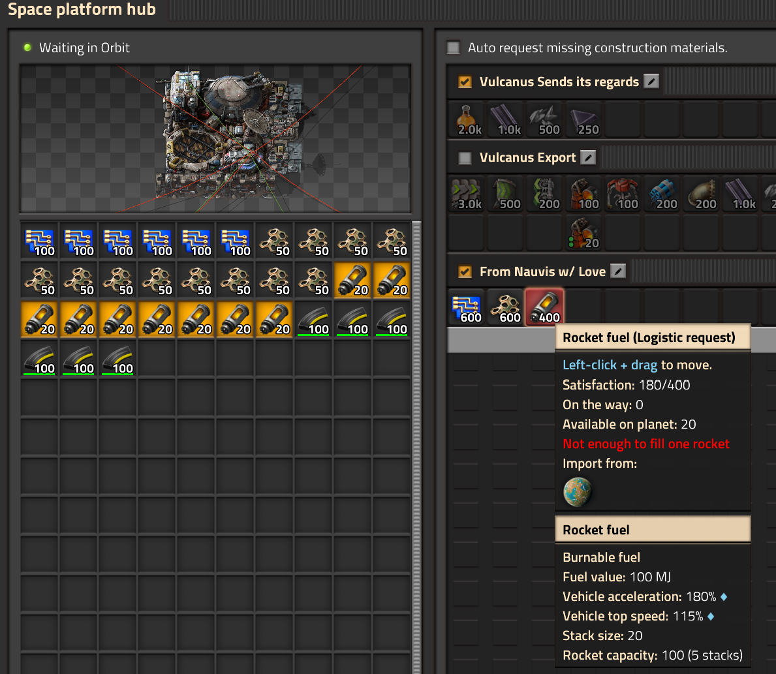Viewport: 776px width, 674px height.
Task: Uncheck the From Nauvis w/ Love group
Action: pos(465,271)
